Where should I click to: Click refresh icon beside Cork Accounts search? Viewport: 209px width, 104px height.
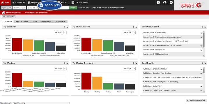(201, 33)
